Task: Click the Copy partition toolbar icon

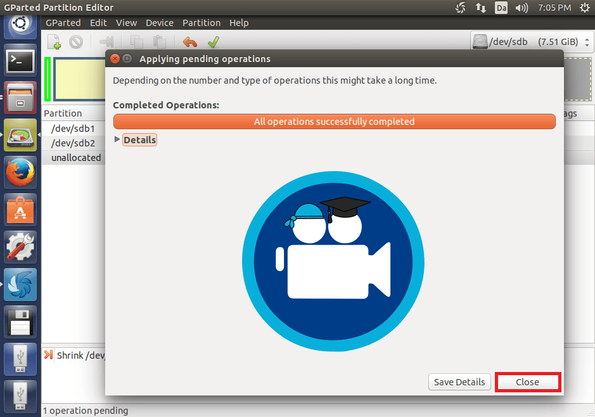Action: [x=137, y=42]
